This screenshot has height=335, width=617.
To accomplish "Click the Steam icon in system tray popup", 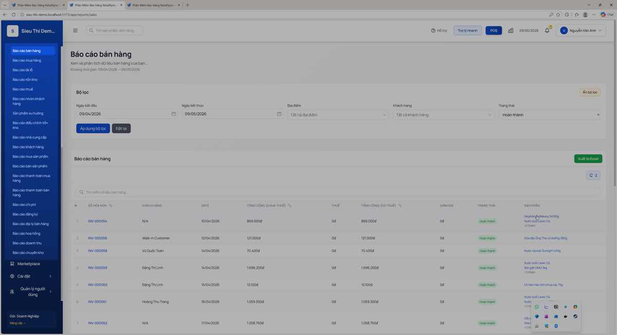I will coord(575,317).
